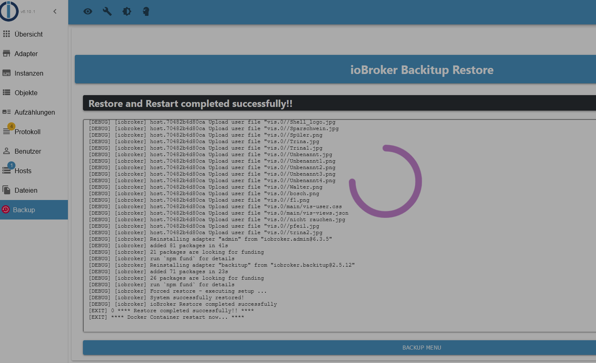This screenshot has width=596, height=363.
Task: Click log line with Sparschwein.jpg
Action: tap(214, 128)
